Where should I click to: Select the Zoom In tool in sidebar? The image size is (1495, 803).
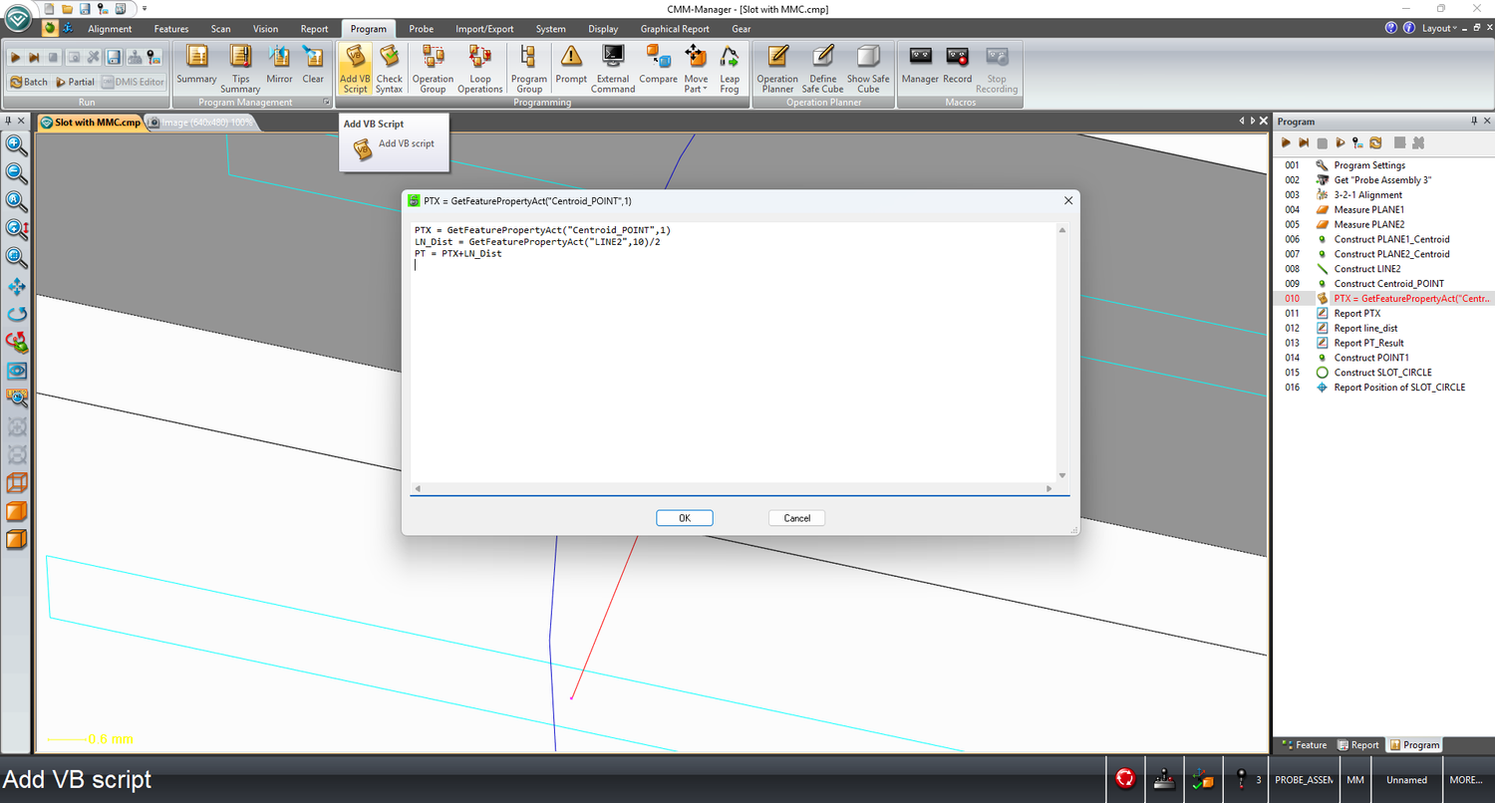coord(16,145)
